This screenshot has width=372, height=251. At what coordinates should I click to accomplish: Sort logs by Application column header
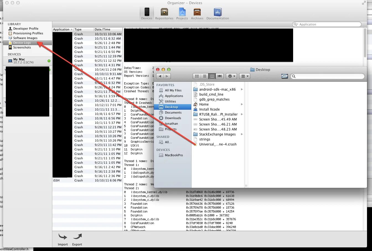click(x=63, y=29)
